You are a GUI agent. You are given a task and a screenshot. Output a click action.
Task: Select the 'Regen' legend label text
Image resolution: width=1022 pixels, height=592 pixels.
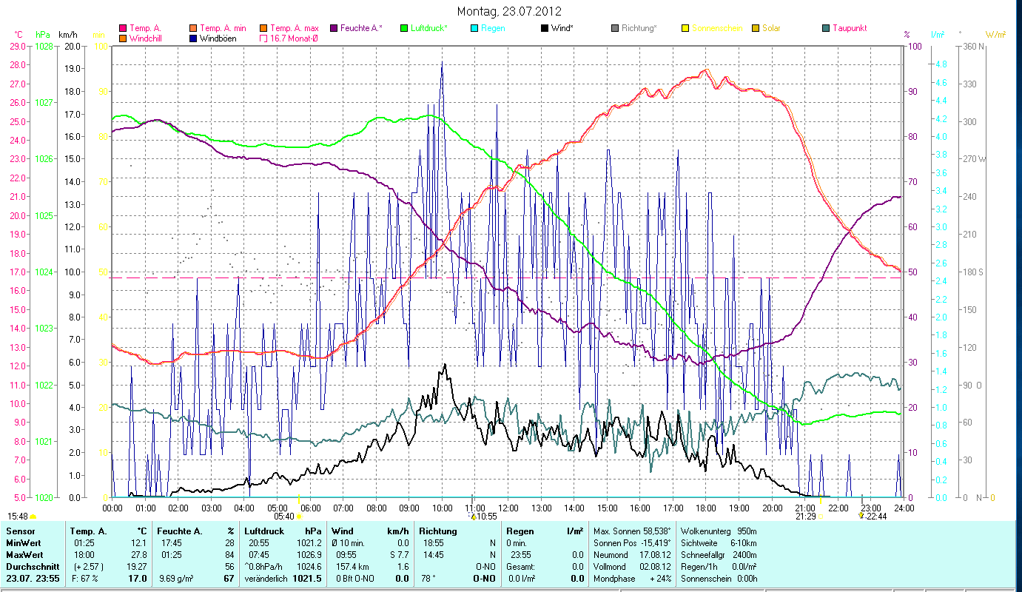click(x=493, y=28)
